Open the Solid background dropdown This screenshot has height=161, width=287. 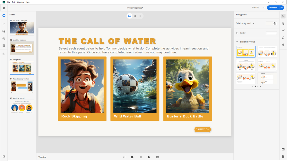(245, 23)
